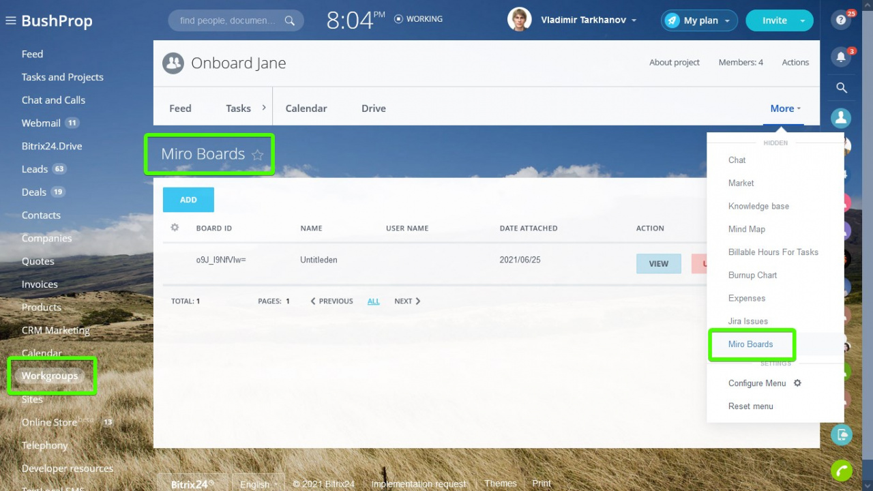Open the grid settings gear icon
This screenshot has height=491, width=873.
click(x=175, y=228)
